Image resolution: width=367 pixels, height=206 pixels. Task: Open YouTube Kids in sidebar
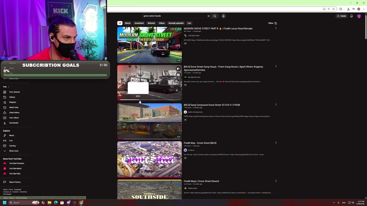[15, 174]
